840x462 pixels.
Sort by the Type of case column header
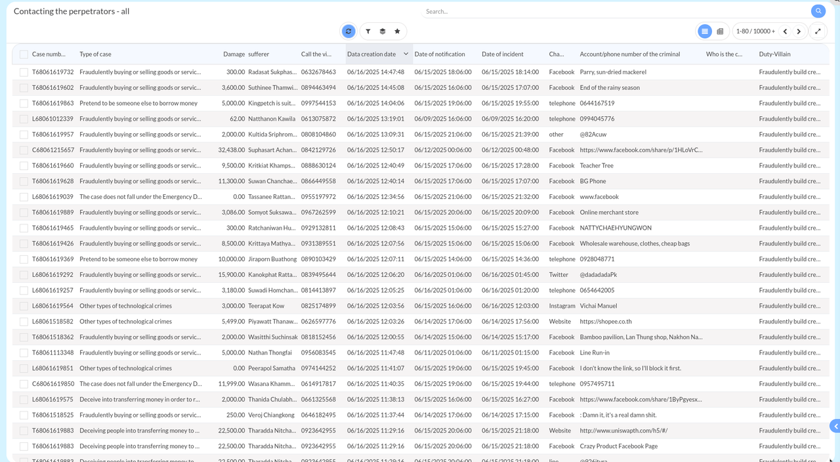click(95, 54)
